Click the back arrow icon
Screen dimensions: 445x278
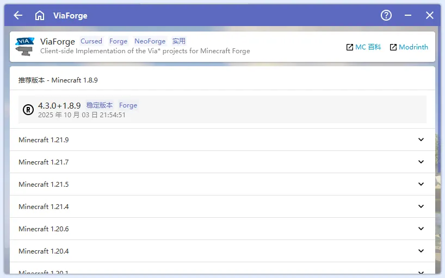click(18, 15)
